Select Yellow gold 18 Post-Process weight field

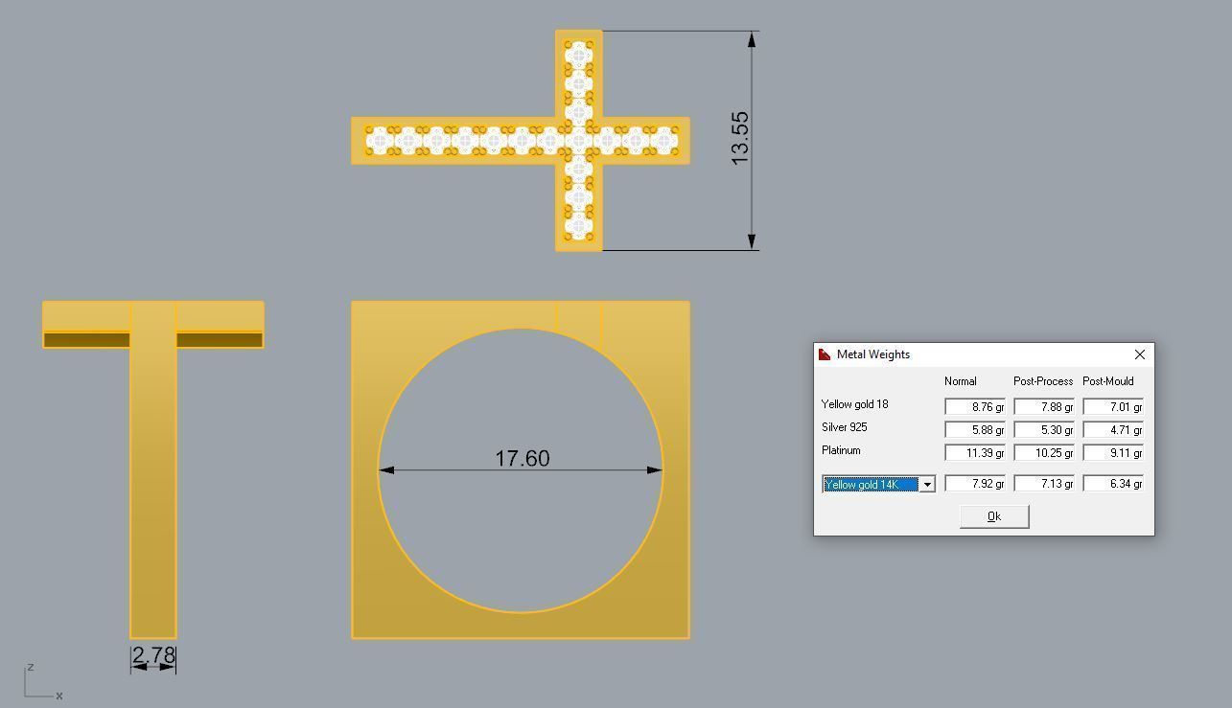[x=1044, y=407]
